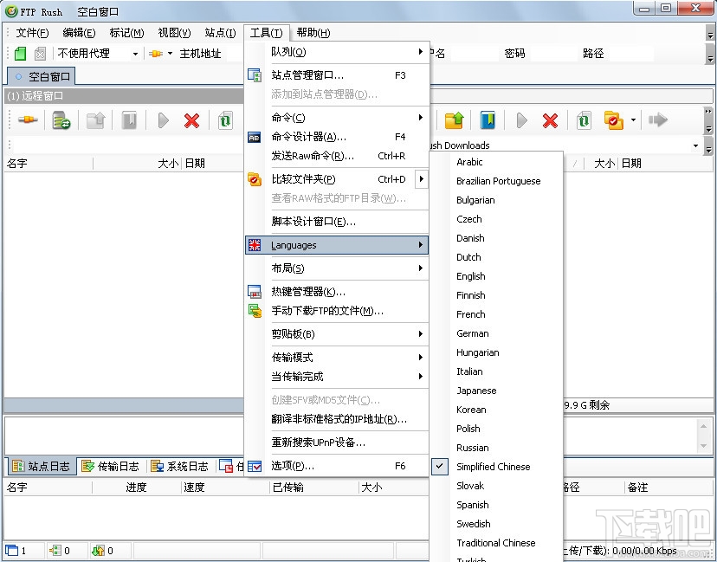717x562 pixels.
Task: Click the green refresh icon in the remote toolbar
Action: click(225, 120)
